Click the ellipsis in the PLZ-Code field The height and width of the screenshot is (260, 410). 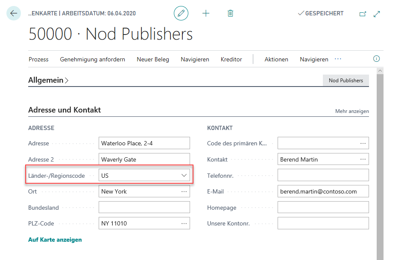(184, 223)
